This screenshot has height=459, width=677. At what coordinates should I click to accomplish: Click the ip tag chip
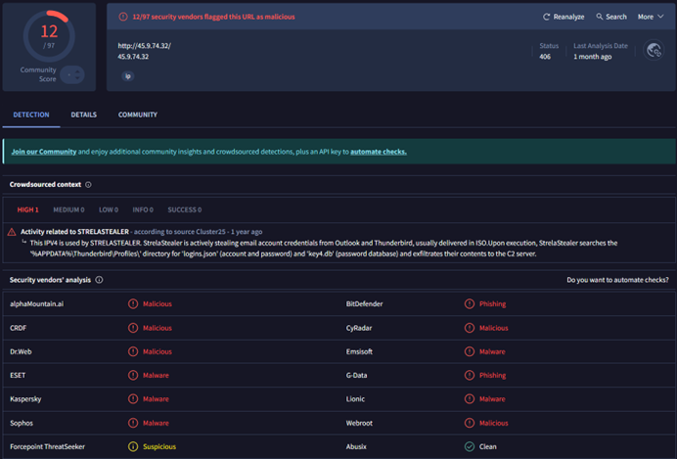tap(128, 76)
